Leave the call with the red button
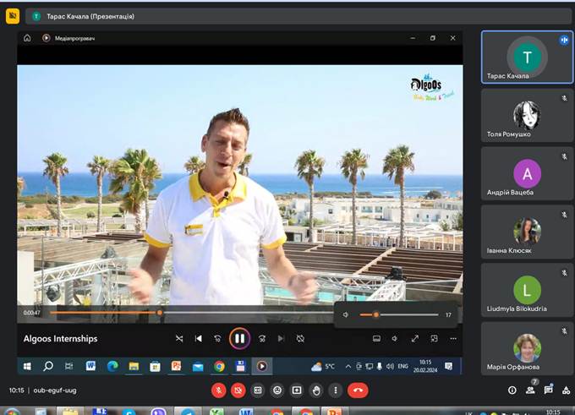Viewport: 575px width, 415px height. point(358,390)
